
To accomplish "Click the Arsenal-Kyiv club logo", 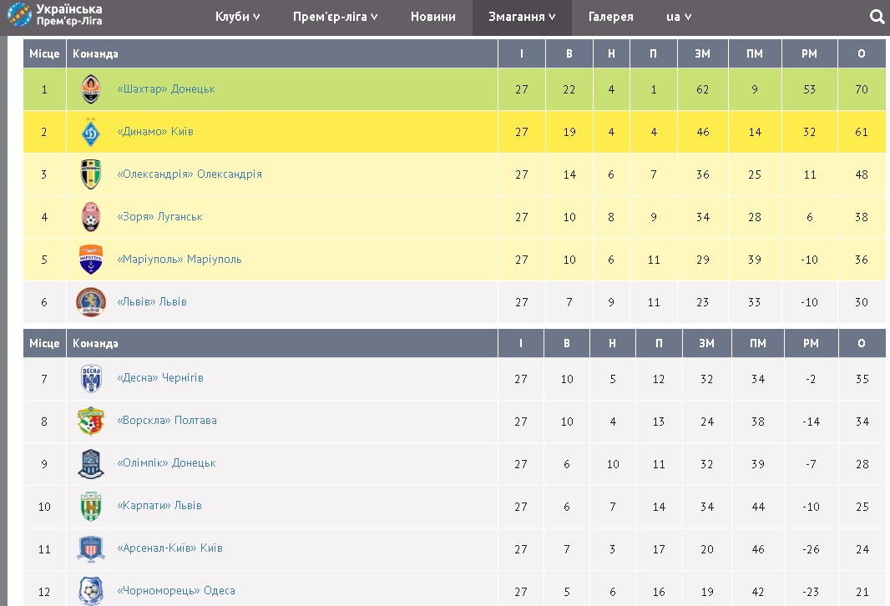I will (x=91, y=549).
